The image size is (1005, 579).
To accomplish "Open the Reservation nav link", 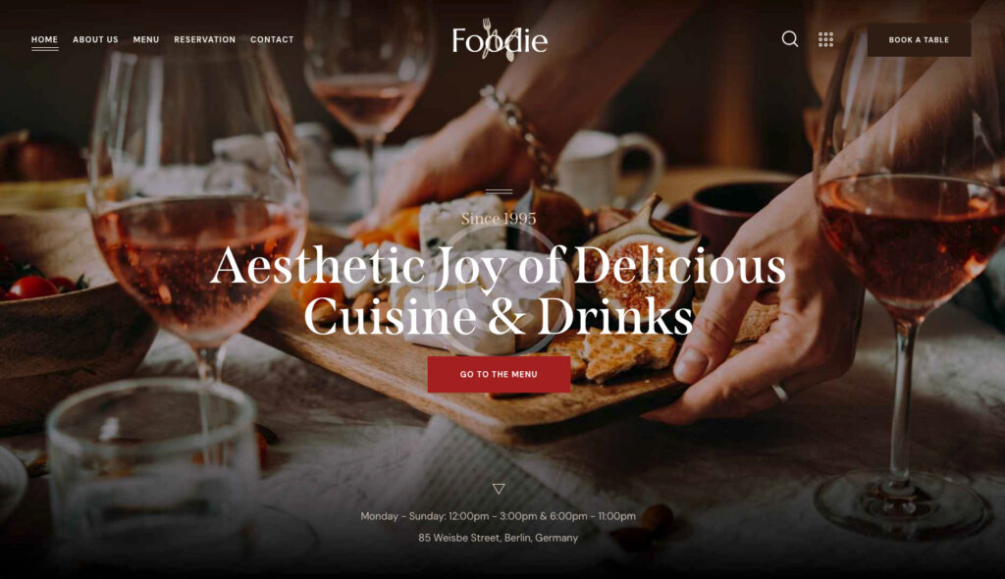I will coord(204,39).
